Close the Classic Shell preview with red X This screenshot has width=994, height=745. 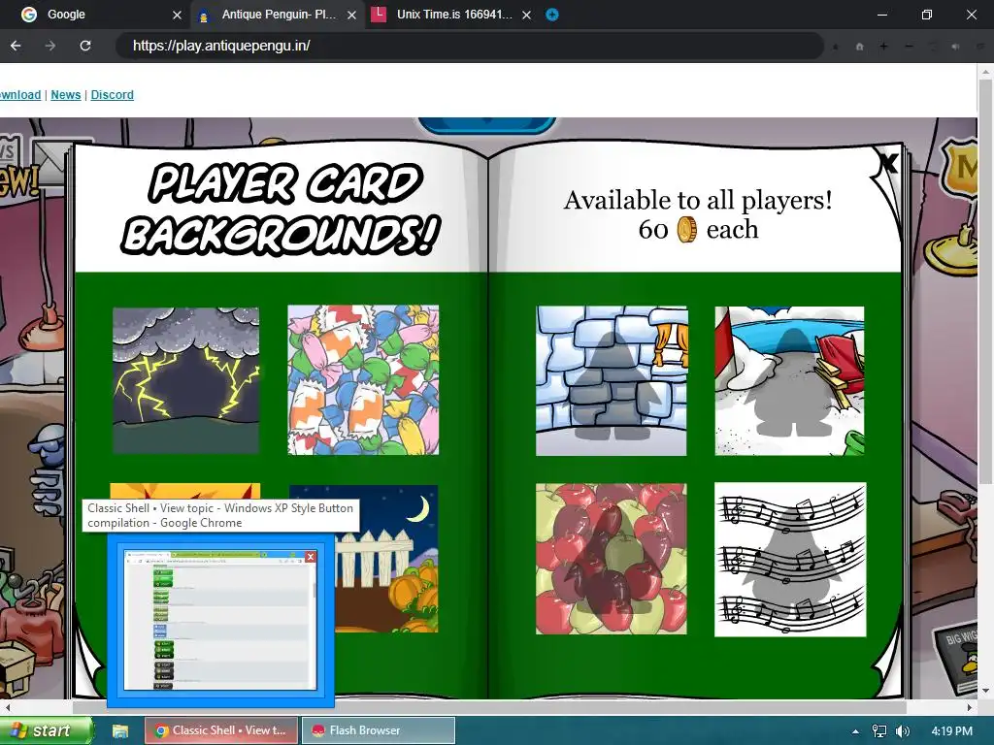click(x=310, y=556)
